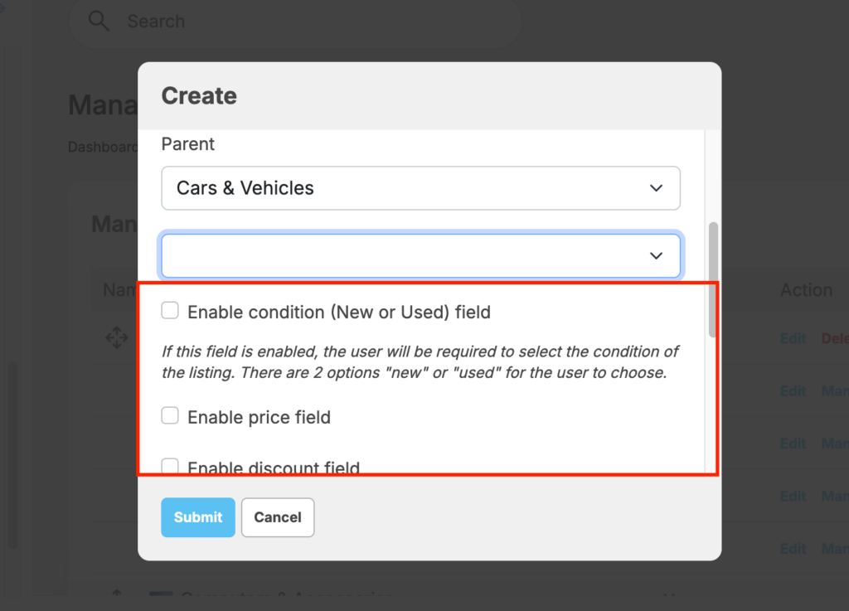This screenshot has width=849, height=611.
Task: Enable condition (New or Used) field checkbox
Action: point(170,311)
